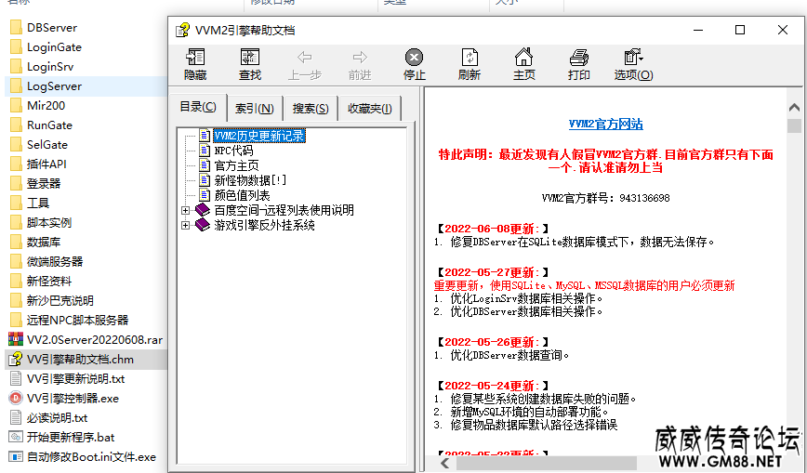Click the 刷新 (Refresh) toolbar icon
This screenshot has width=807, height=473.
470,64
